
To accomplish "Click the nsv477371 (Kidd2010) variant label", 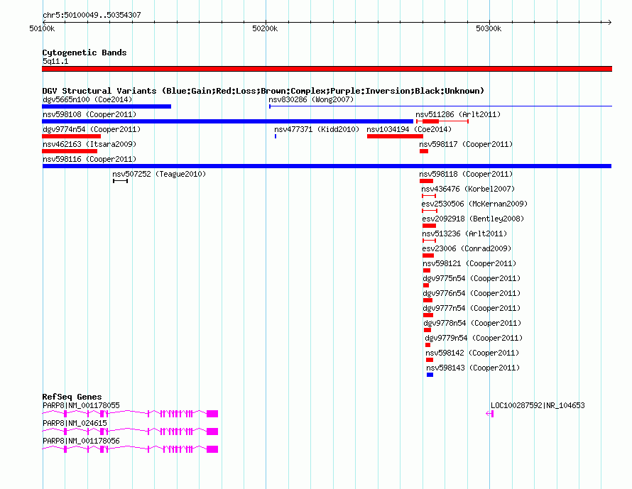I will [x=317, y=129].
